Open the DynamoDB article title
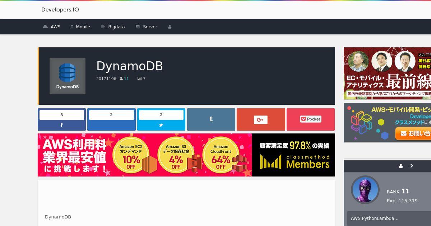 click(129, 66)
